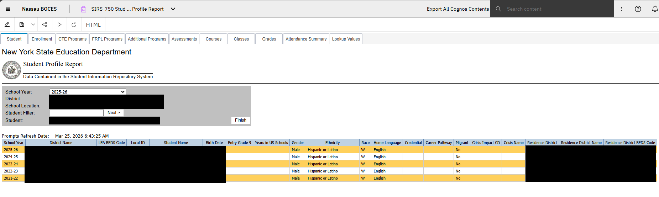
Task: Open the hamburger navigation menu
Action: click(x=8, y=9)
